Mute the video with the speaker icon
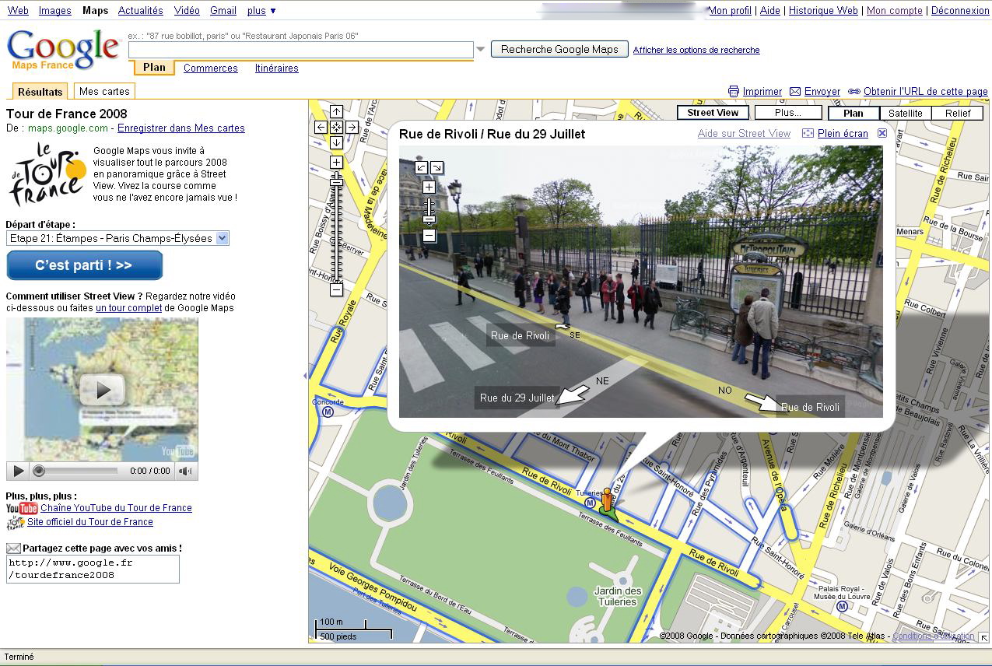 [x=185, y=471]
